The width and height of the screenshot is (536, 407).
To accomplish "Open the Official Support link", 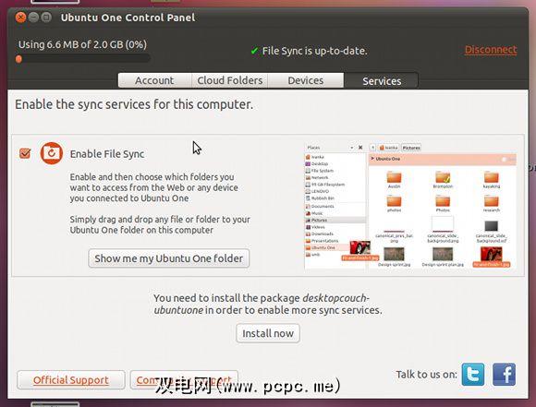I will (71, 380).
